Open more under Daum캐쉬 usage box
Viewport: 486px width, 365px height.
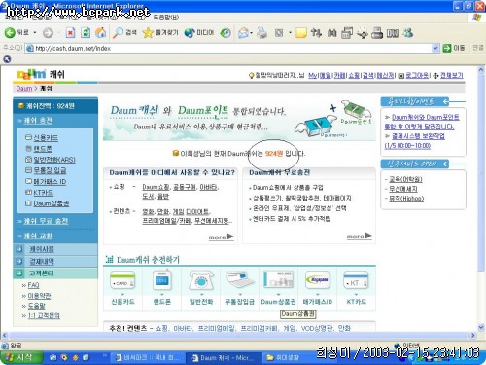coord(221,237)
